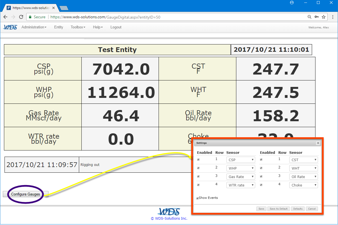Click the saved password key icon
Screen dimensions: 338x225
[x=317, y=17]
